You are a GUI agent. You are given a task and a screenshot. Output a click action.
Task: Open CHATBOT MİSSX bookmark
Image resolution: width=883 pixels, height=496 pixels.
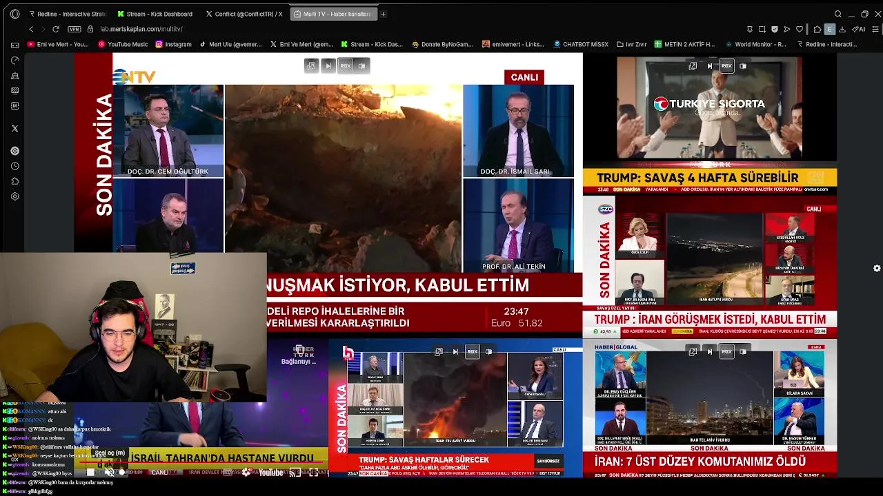(581, 44)
